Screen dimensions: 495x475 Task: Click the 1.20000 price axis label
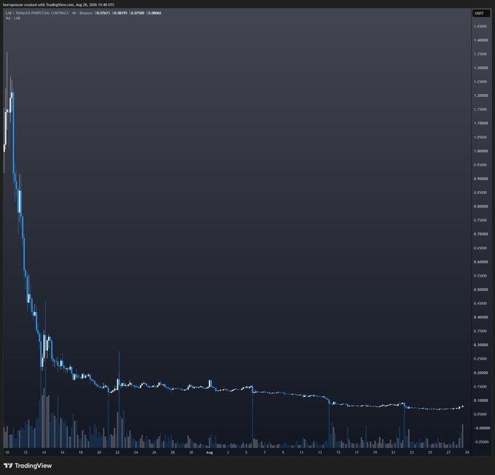[x=480, y=95]
